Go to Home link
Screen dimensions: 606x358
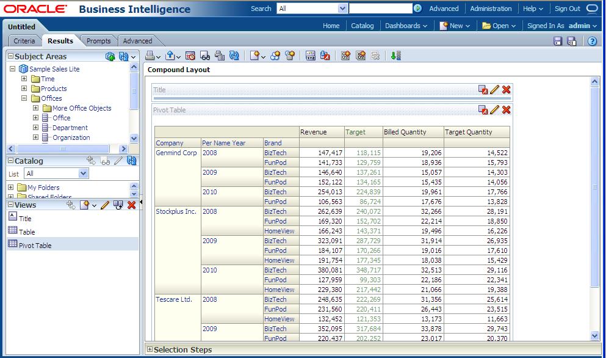[331, 26]
